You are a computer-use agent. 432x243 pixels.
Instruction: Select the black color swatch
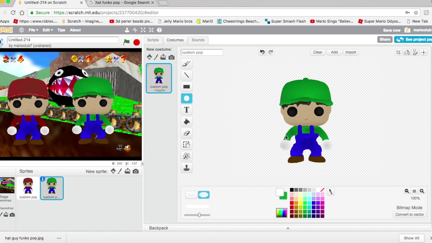pyautogui.click(x=292, y=190)
